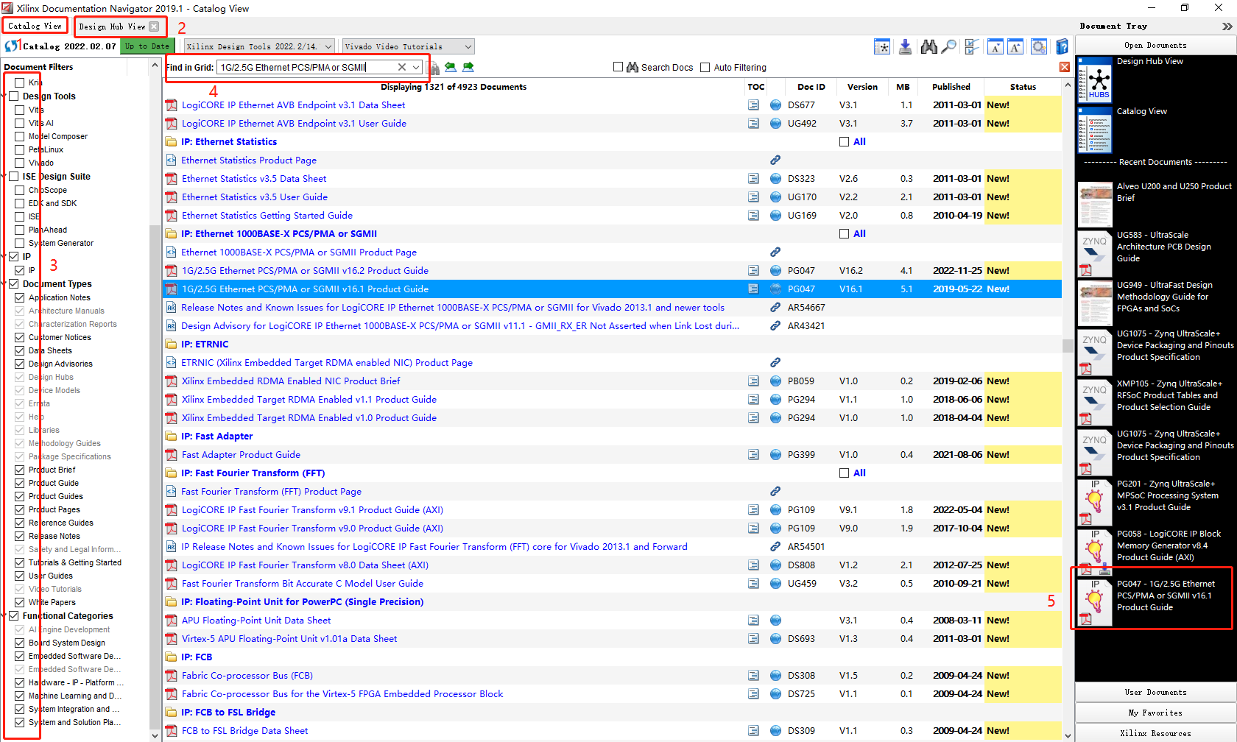Screen dimensions: 1237x742
Task: Click the download documents icon
Action: [905, 47]
